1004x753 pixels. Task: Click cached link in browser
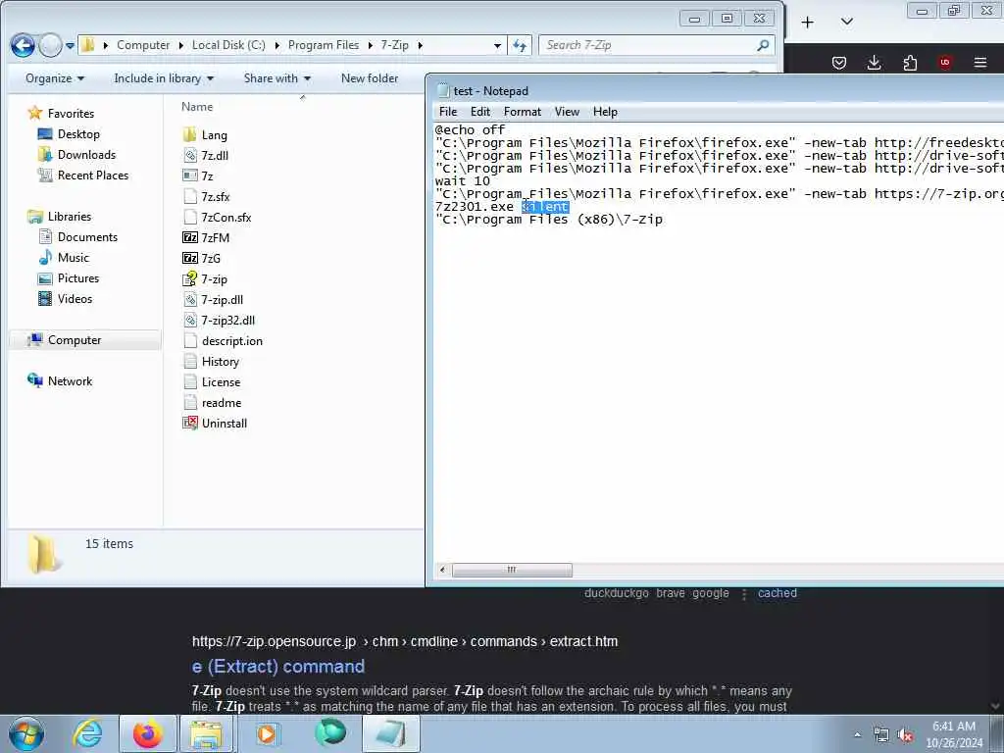[x=778, y=593]
